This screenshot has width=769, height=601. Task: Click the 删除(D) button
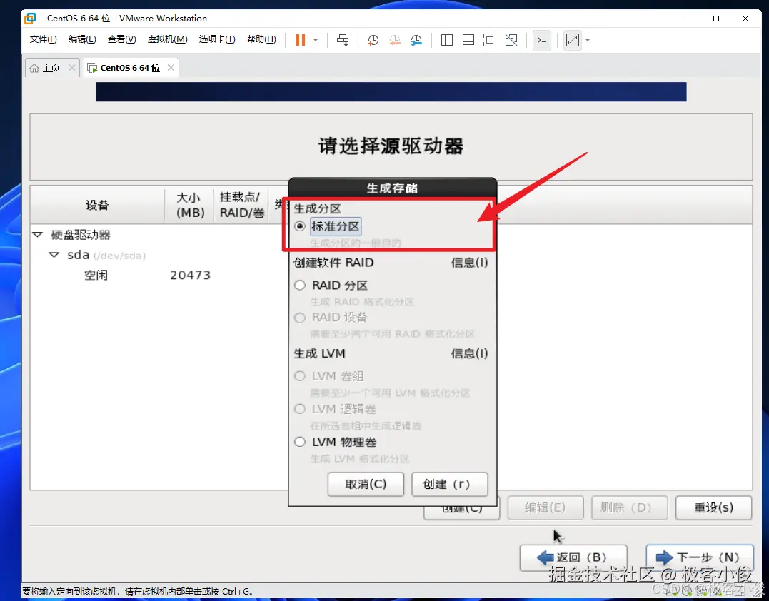tap(629, 508)
